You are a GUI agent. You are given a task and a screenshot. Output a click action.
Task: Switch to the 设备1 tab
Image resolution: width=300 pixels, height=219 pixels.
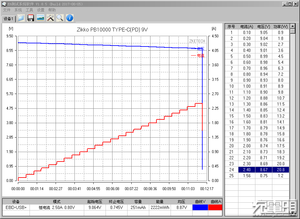pyautogui.click(x=8, y=19)
